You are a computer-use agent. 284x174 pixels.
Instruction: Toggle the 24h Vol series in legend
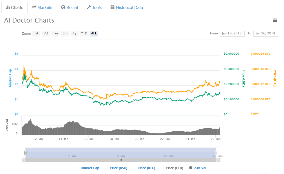coord(198,168)
